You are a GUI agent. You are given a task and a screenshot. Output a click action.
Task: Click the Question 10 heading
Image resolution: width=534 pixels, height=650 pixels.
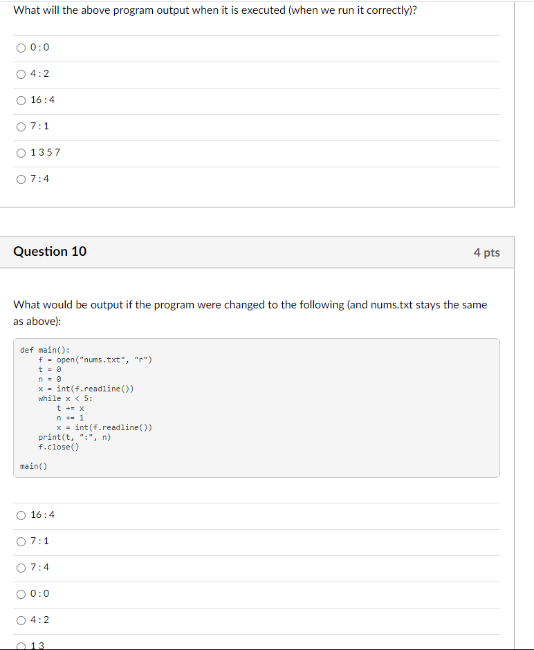pos(50,252)
